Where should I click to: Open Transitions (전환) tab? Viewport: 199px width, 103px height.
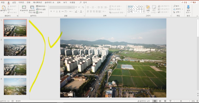pos(29,2)
